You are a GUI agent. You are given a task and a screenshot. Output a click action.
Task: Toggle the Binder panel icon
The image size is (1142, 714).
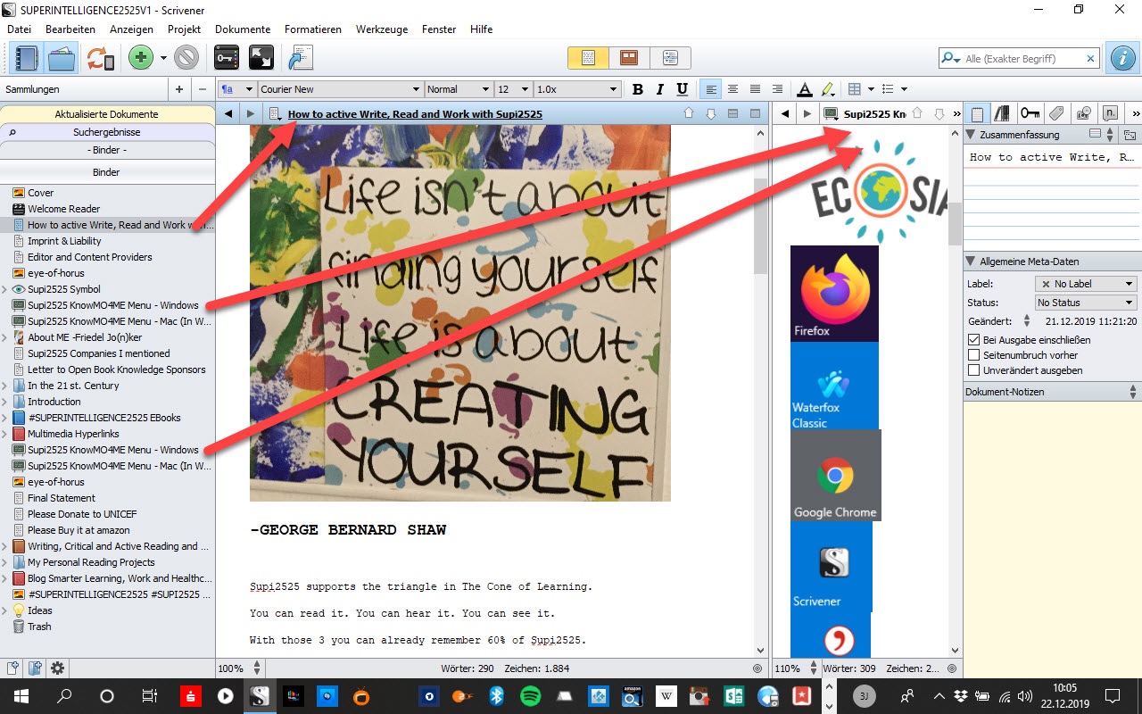(26, 59)
